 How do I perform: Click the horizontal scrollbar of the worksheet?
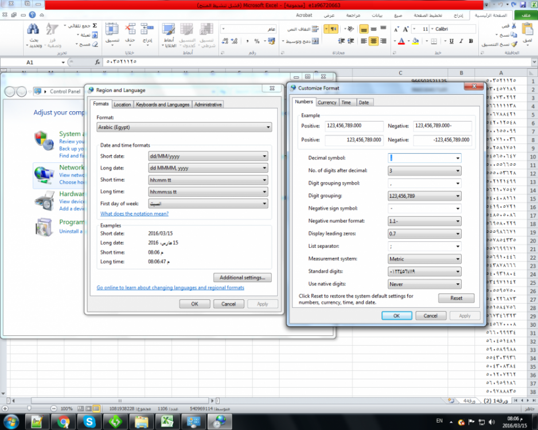click(x=120, y=401)
